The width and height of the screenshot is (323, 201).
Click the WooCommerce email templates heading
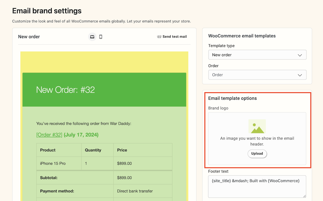tap(242, 36)
